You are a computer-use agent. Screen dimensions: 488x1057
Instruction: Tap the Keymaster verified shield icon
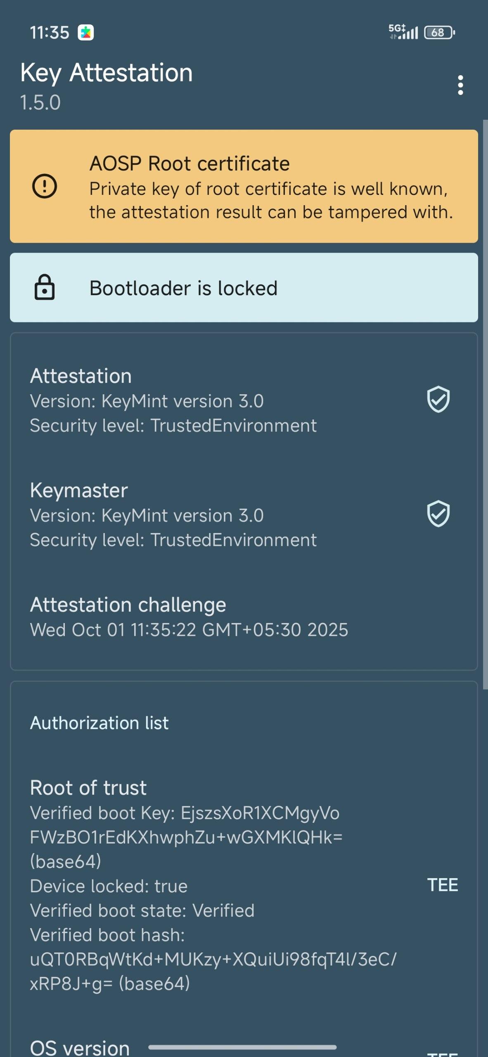point(438,514)
